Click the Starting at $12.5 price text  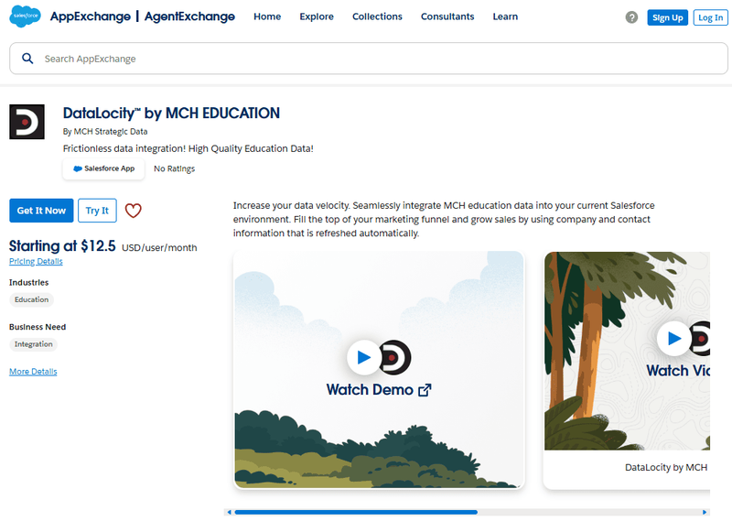tap(62, 246)
